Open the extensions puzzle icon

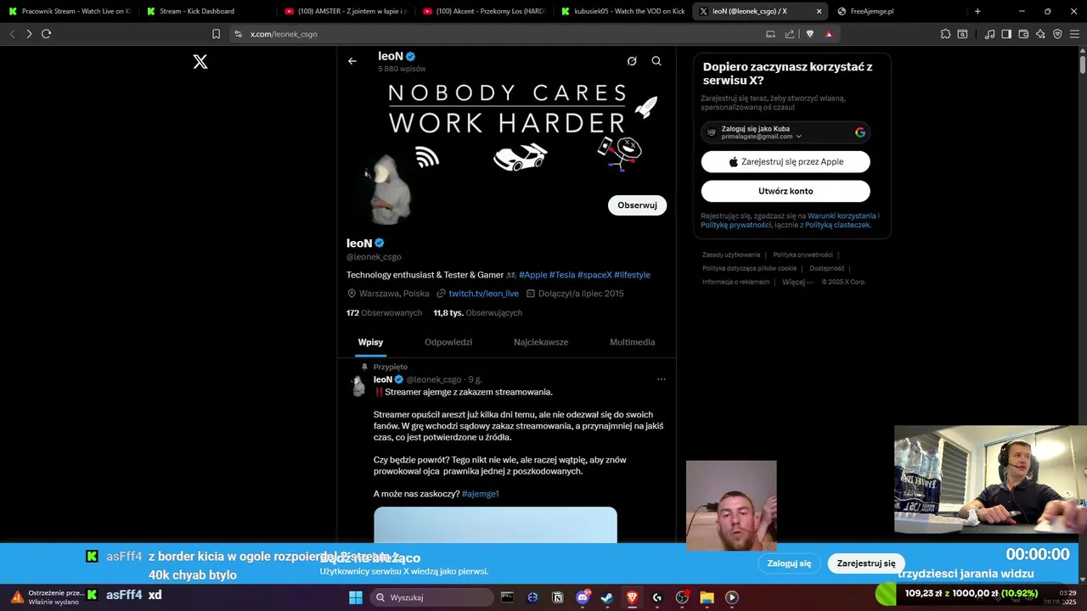point(945,34)
